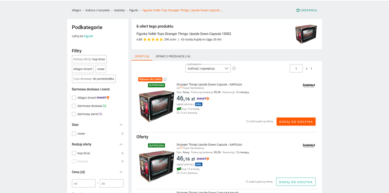This screenshot has height=193, width=389.
Task: Open the sortowanie trafność dropdown
Action: [x=208, y=68]
